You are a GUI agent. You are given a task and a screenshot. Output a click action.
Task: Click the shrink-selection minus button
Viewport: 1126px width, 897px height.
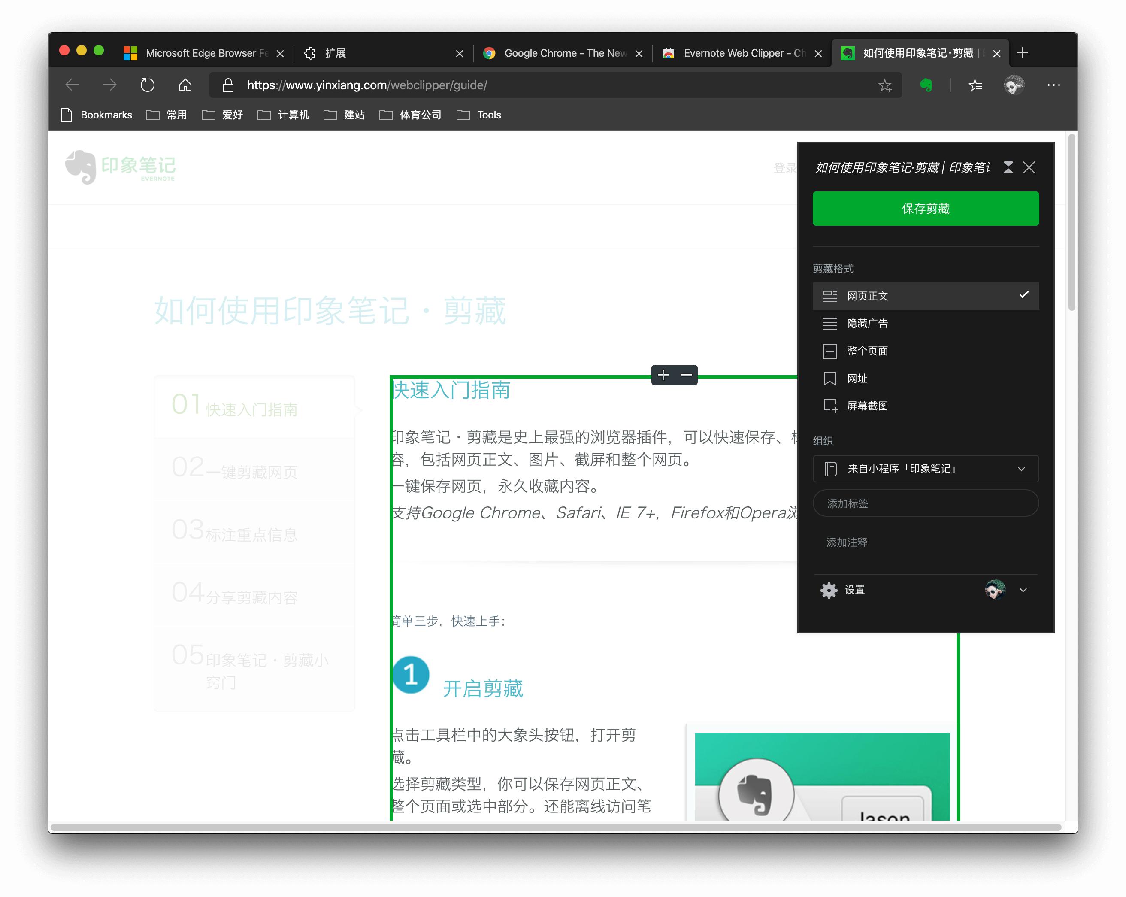pos(686,375)
